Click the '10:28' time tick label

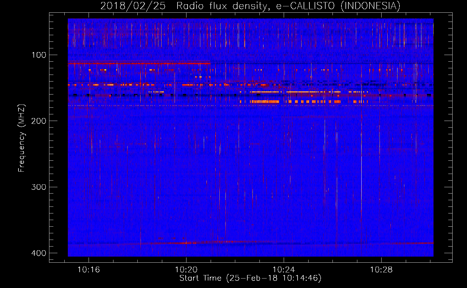381,270
